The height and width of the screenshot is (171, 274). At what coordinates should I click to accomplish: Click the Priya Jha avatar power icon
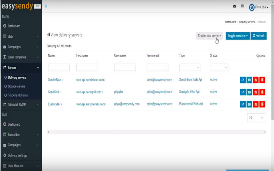(x=252, y=7)
